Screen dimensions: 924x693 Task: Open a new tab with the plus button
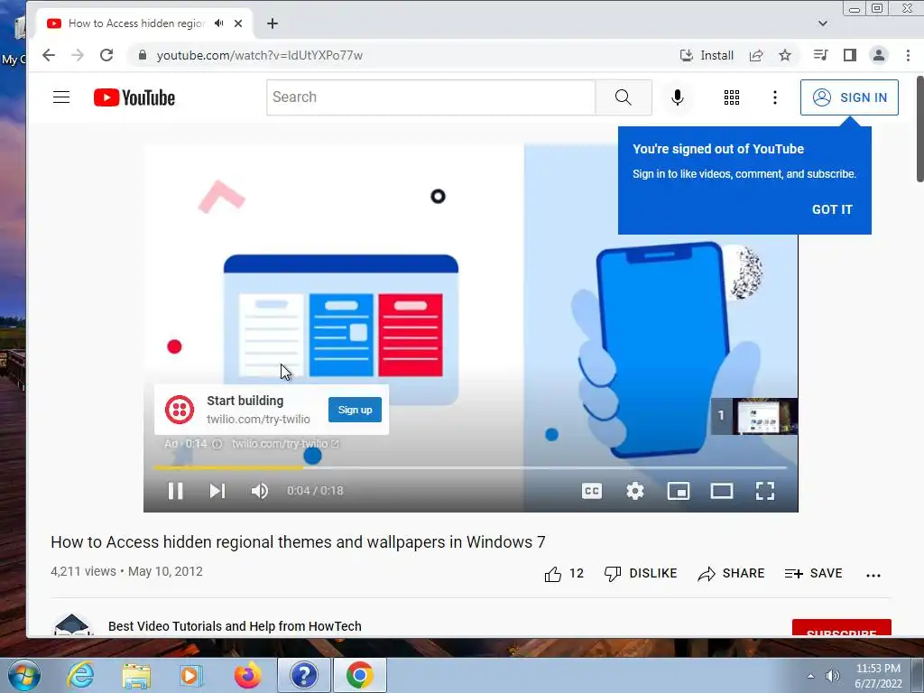pyautogui.click(x=273, y=23)
